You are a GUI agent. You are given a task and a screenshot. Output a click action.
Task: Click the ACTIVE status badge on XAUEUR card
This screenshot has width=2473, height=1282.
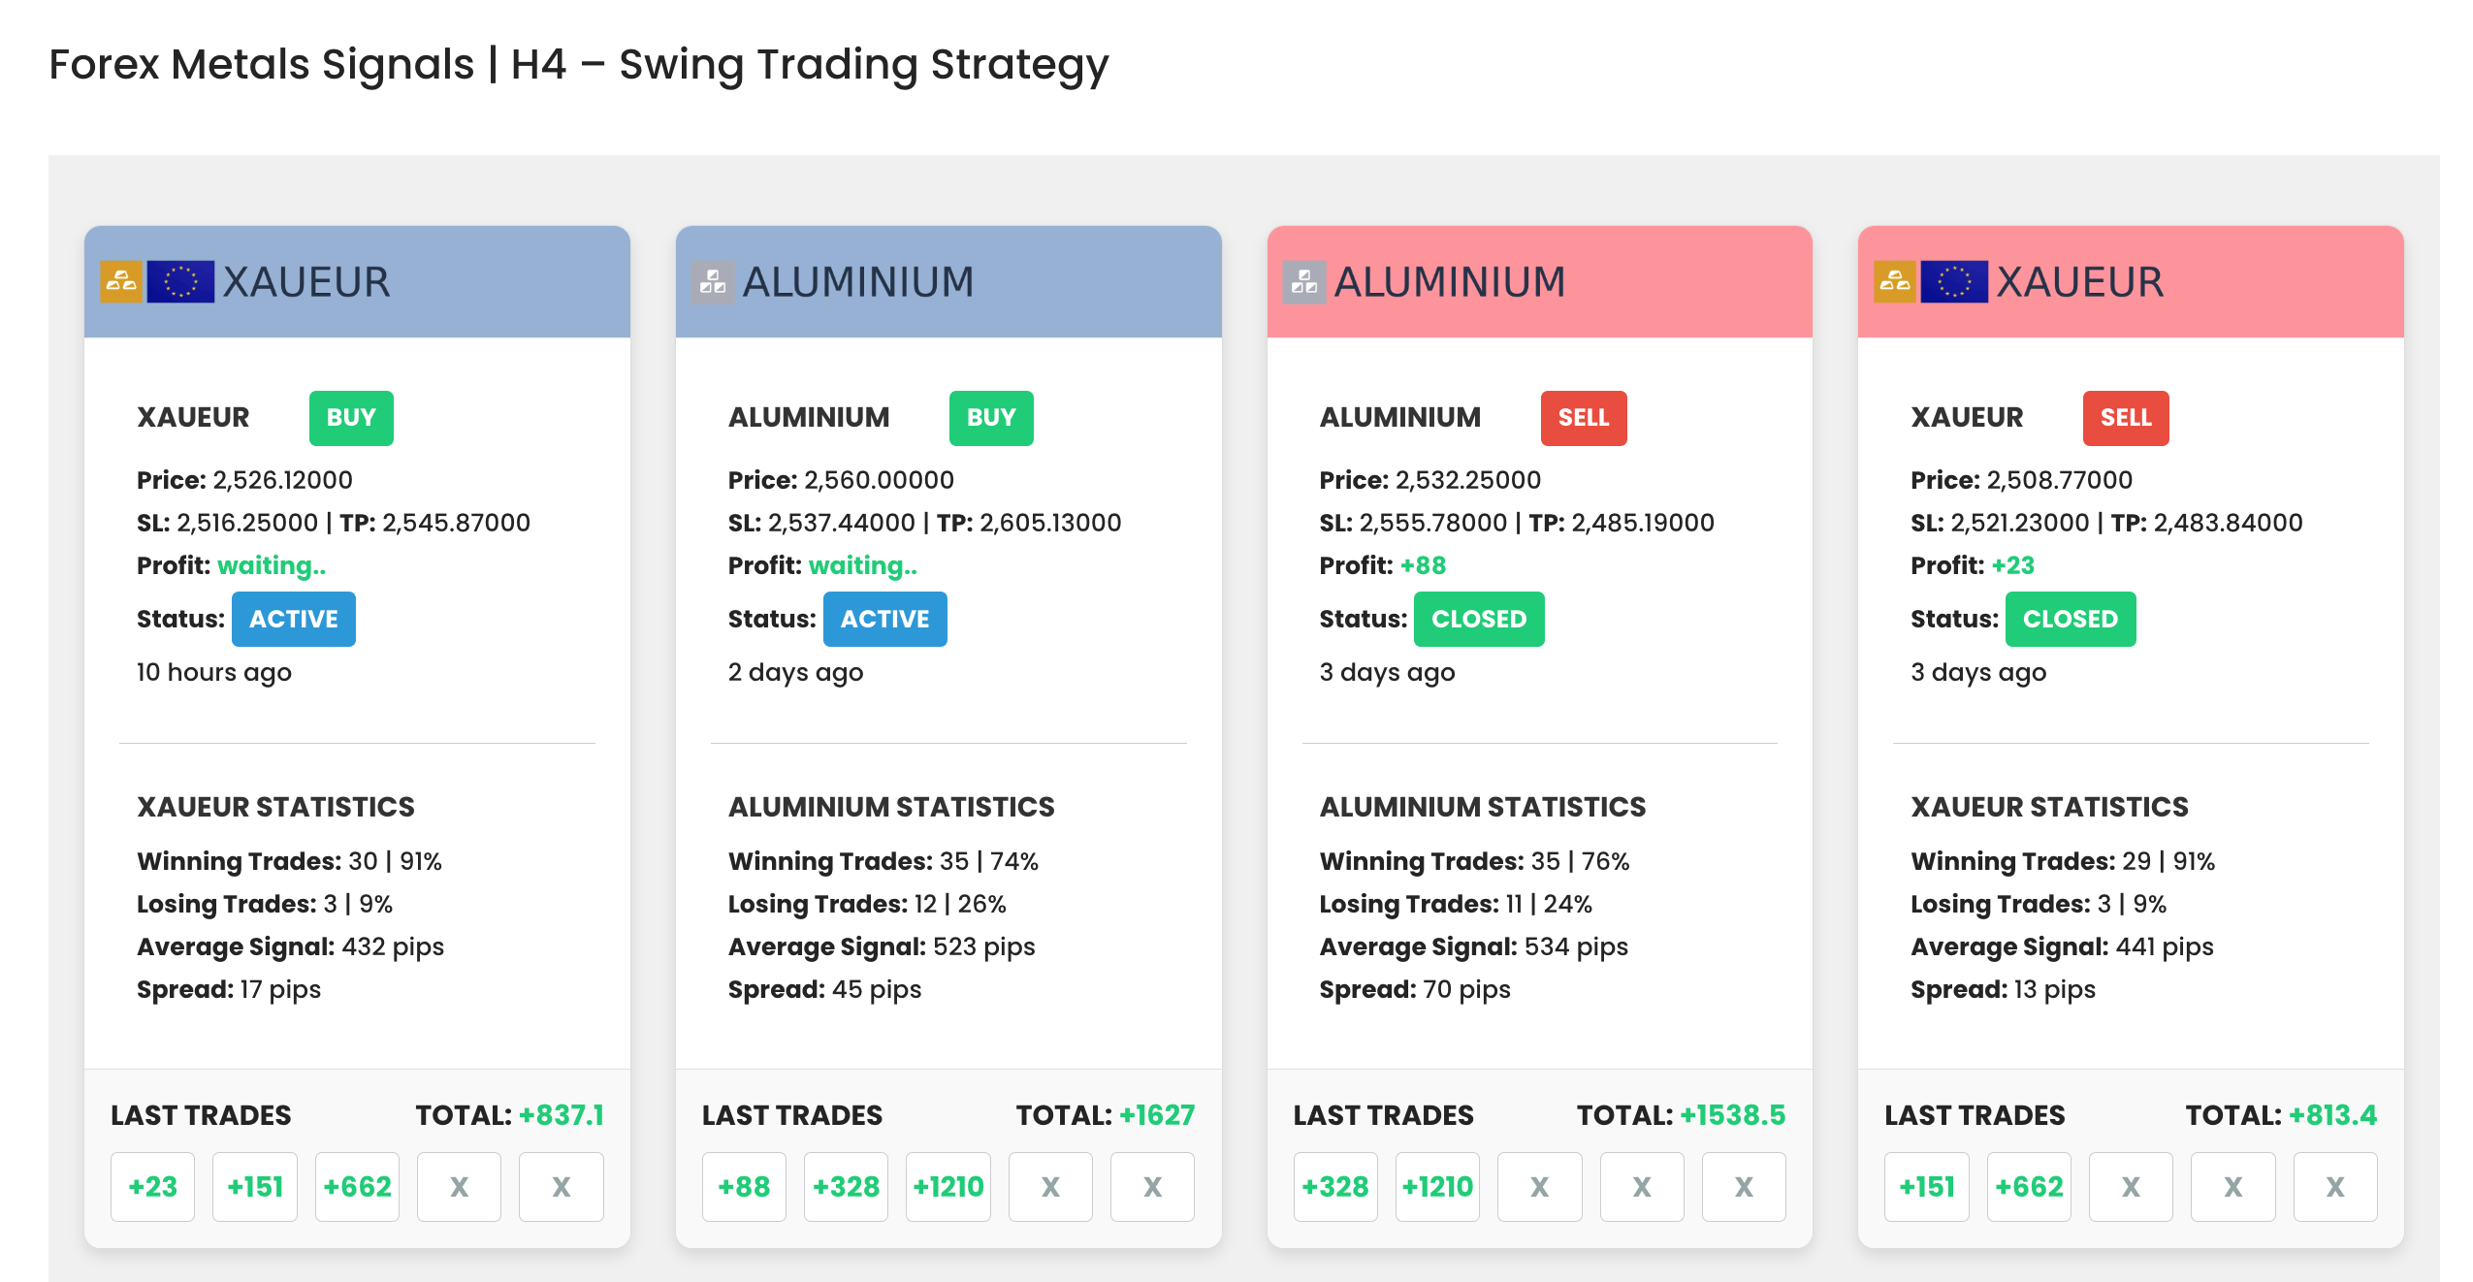[294, 619]
